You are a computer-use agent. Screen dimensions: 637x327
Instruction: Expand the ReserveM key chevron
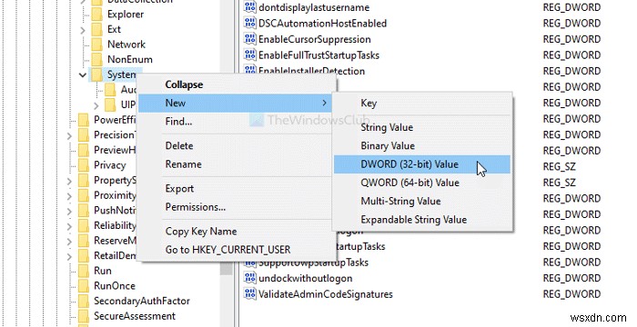point(69,241)
